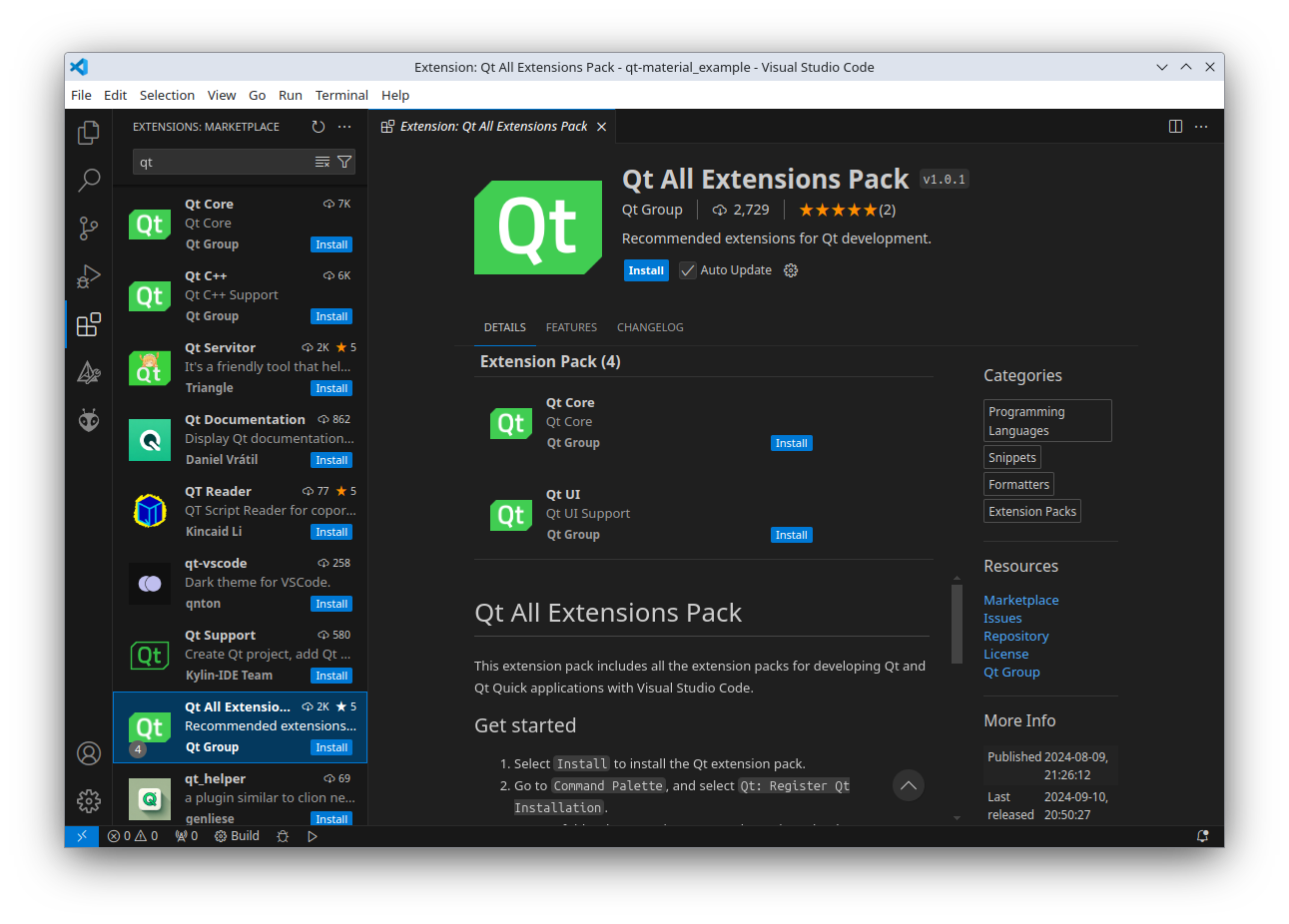This screenshot has width=1289, height=924.
Task: Launch debugger bug icon in status bar
Action: 283,836
